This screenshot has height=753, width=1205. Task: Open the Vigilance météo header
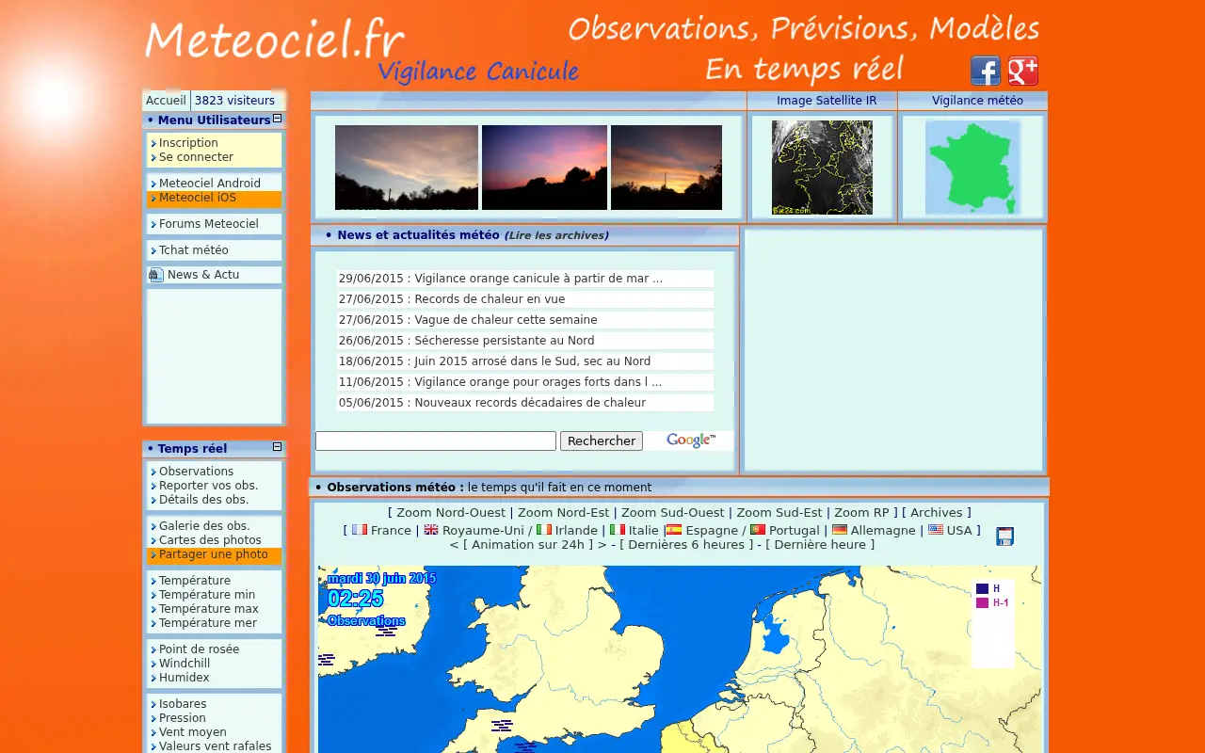[x=977, y=101]
